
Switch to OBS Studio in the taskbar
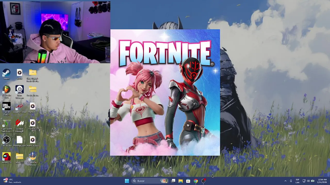click(203, 181)
